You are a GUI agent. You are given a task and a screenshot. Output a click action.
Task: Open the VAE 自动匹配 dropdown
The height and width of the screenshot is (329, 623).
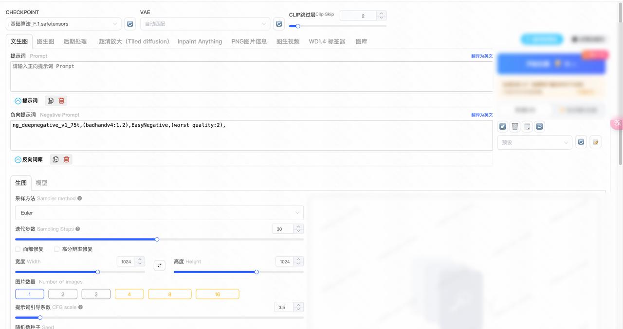coord(205,24)
